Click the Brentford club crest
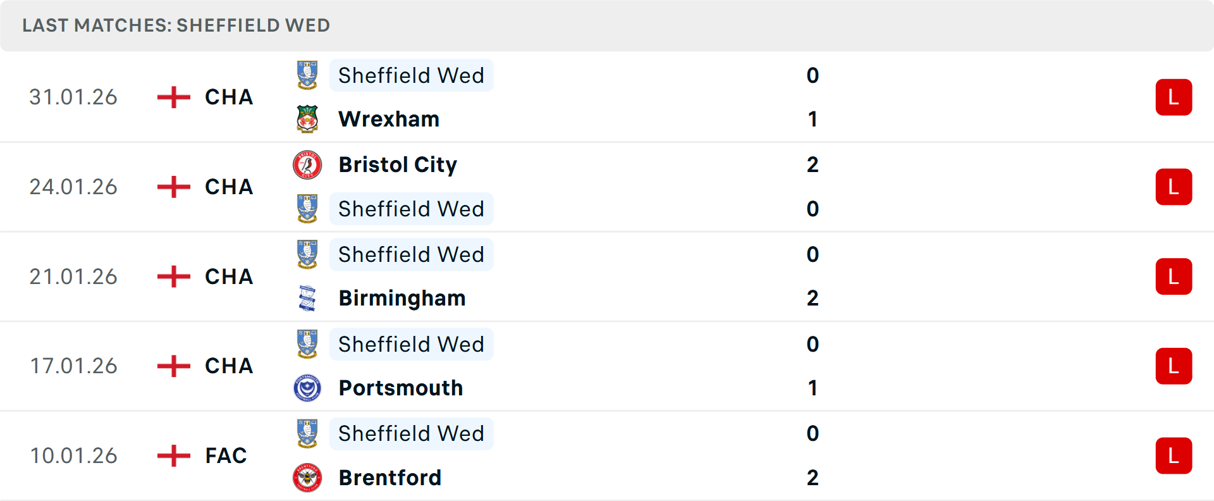The height and width of the screenshot is (501, 1214). pos(307,478)
